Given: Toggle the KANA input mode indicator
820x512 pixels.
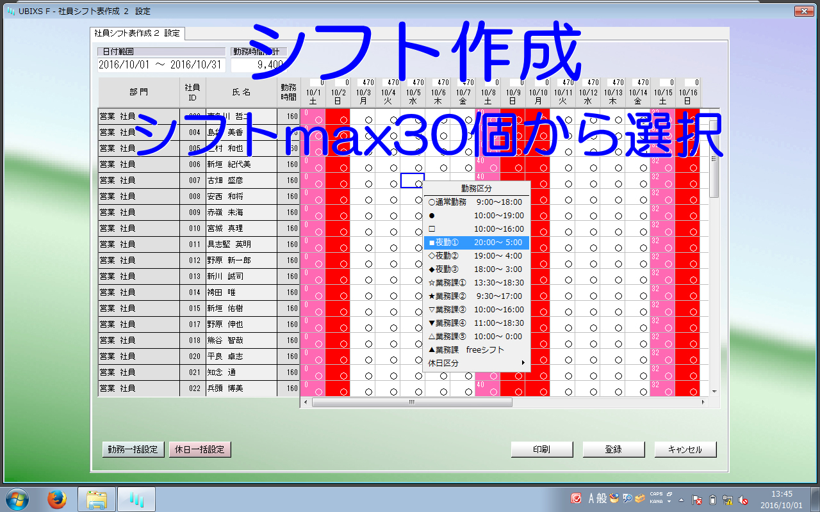Looking at the screenshot, I should click(656, 502).
